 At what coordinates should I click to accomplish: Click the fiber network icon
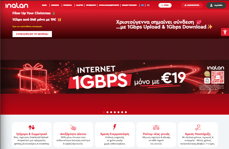point(73,127)
